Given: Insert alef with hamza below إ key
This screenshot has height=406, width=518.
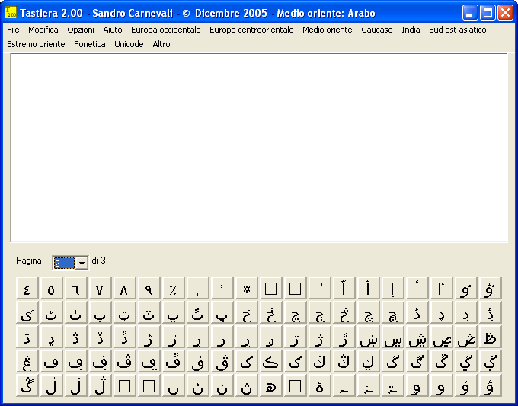Looking at the screenshot, I should [393, 288].
